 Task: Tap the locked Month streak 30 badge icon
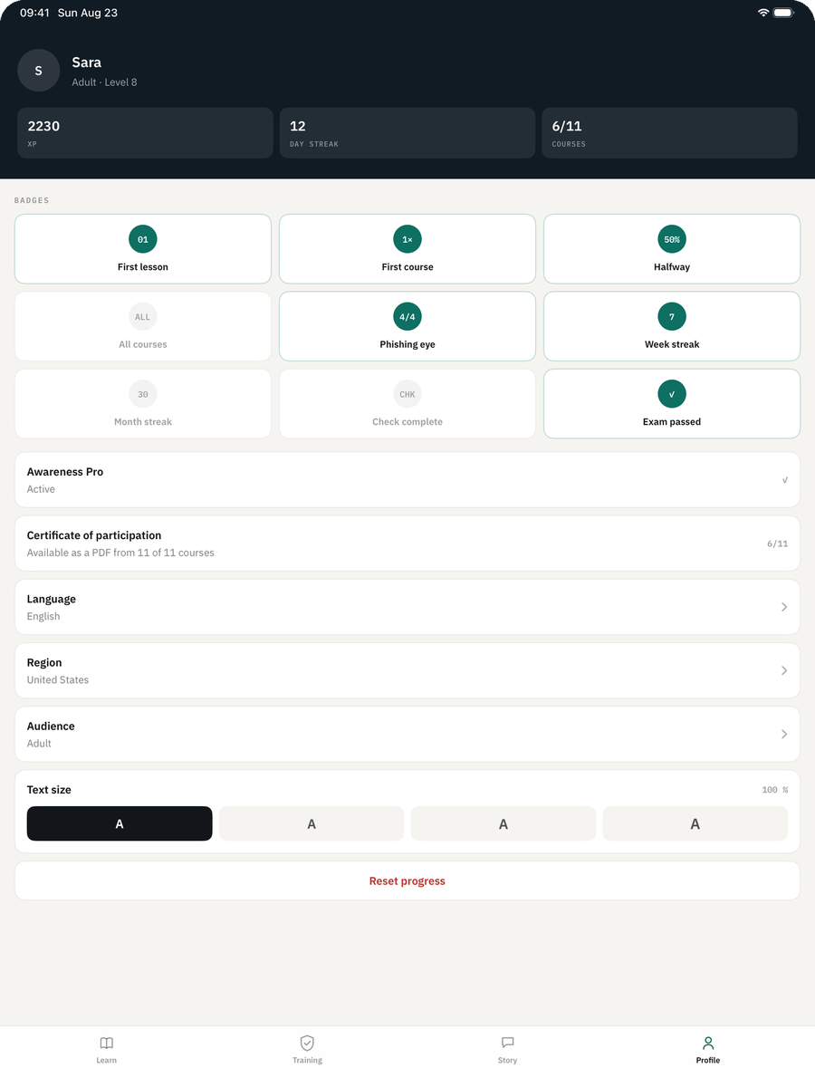pos(143,394)
